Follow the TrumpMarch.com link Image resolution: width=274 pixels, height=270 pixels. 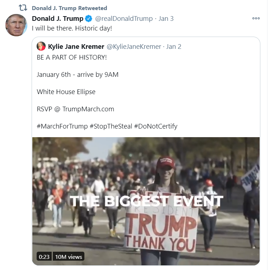point(88,109)
